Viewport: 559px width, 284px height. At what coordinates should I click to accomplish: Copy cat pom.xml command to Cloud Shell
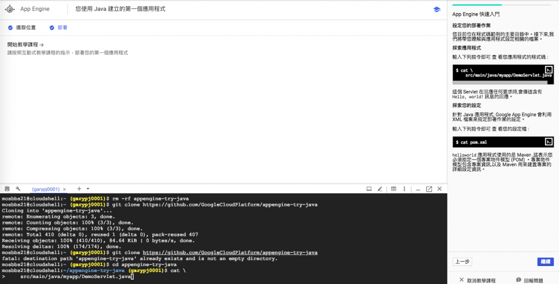coord(549,142)
